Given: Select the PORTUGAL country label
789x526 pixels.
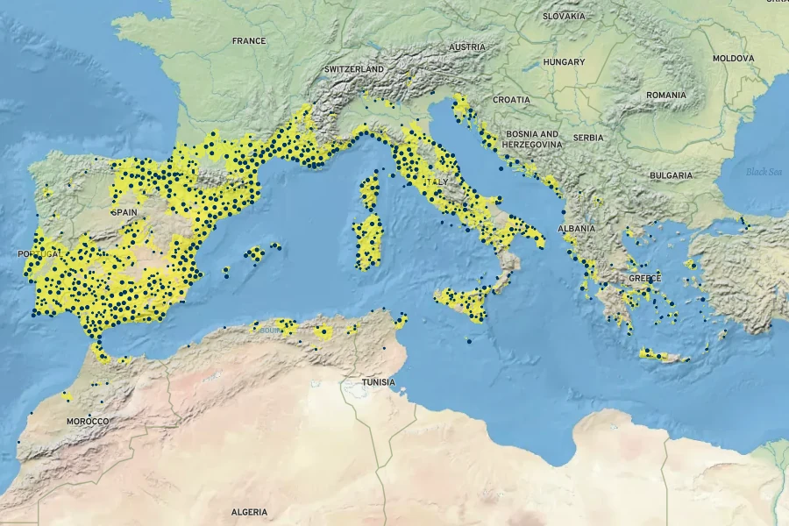Looking at the screenshot, I should 39,253.
